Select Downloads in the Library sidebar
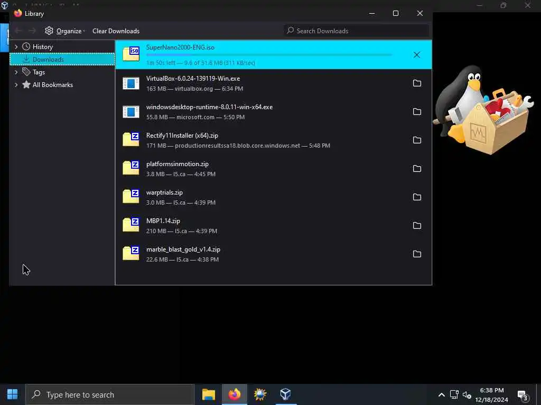The width and height of the screenshot is (541, 405). 62,59
